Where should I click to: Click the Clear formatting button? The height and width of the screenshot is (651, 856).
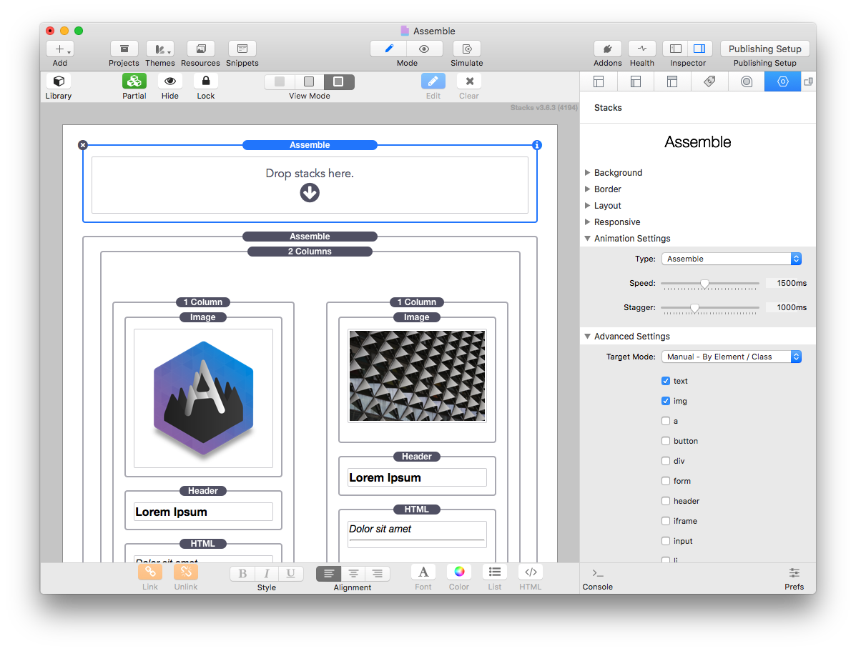470,81
